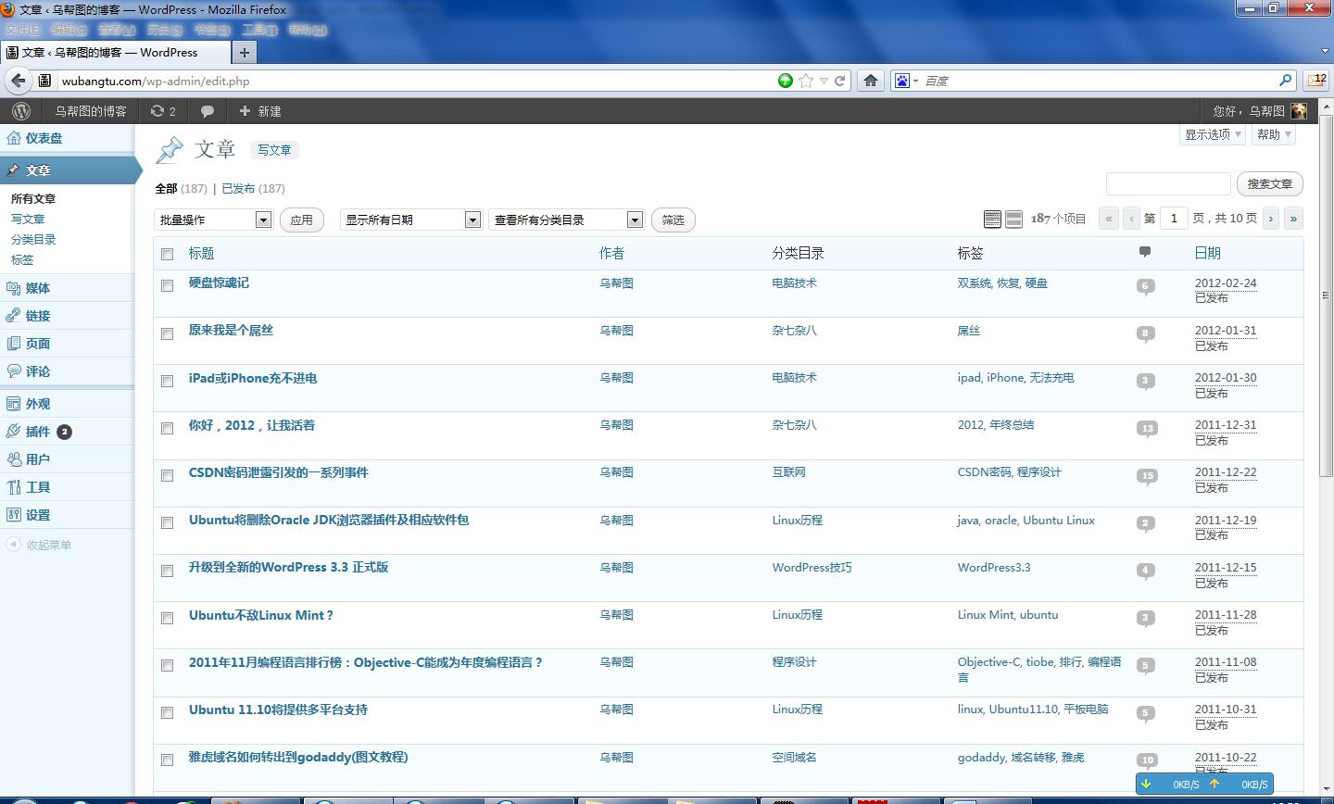The height and width of the screenshot is (804, 1334).
Task: Check the checkbox beside 硬盘惊魂记
Action: [x=167, y=285]
